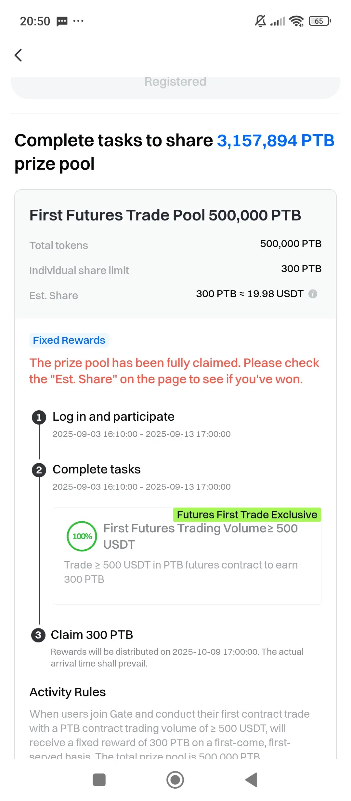Tap the Activity Rules heading
This screenshot has width=351, height=801.
68,692
